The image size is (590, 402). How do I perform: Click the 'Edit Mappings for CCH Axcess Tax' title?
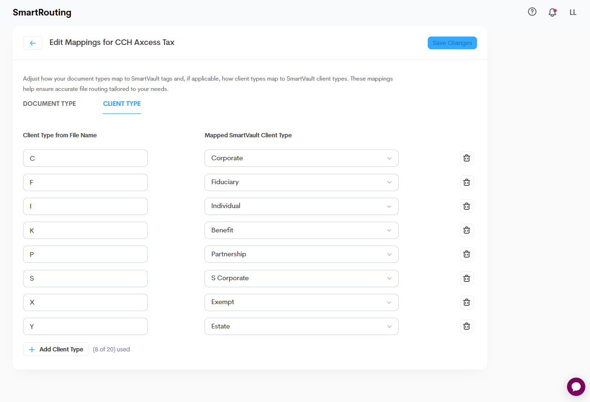112,42
